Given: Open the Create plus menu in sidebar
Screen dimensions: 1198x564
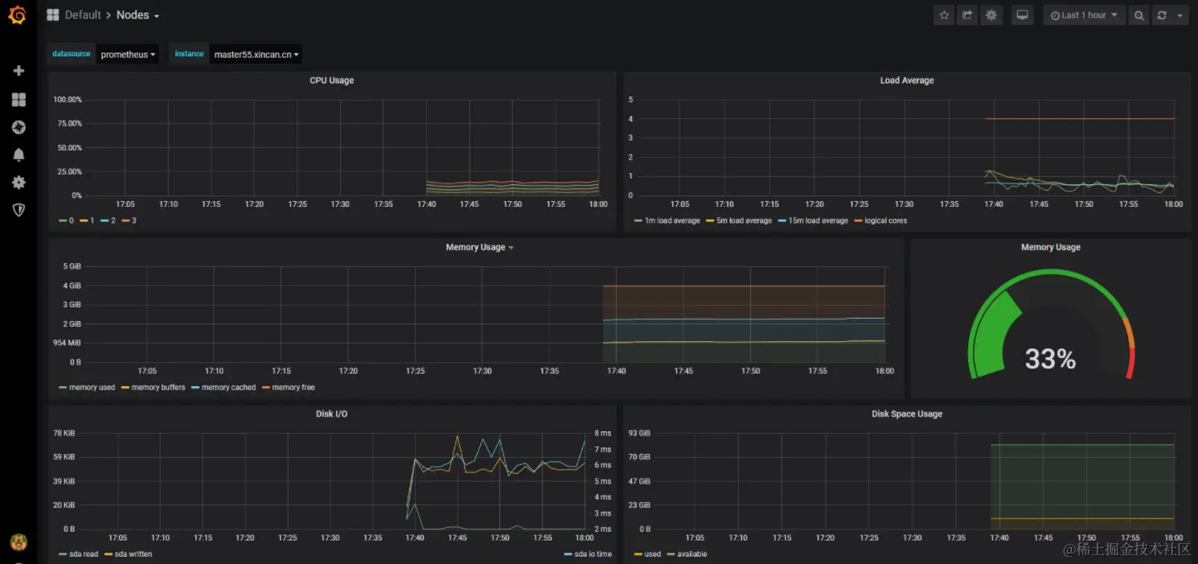Looking at the screenshot, I should click(x=18, y=71).
